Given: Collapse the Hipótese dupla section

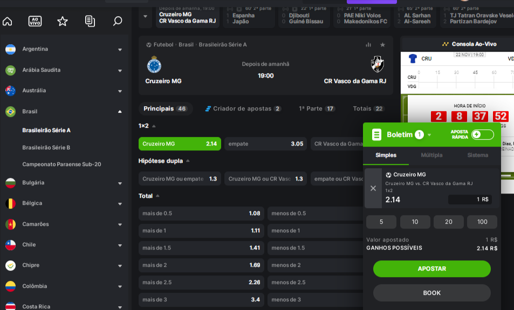Looking at the screenshot, I should pyautogui.click(x=188, y=161).
